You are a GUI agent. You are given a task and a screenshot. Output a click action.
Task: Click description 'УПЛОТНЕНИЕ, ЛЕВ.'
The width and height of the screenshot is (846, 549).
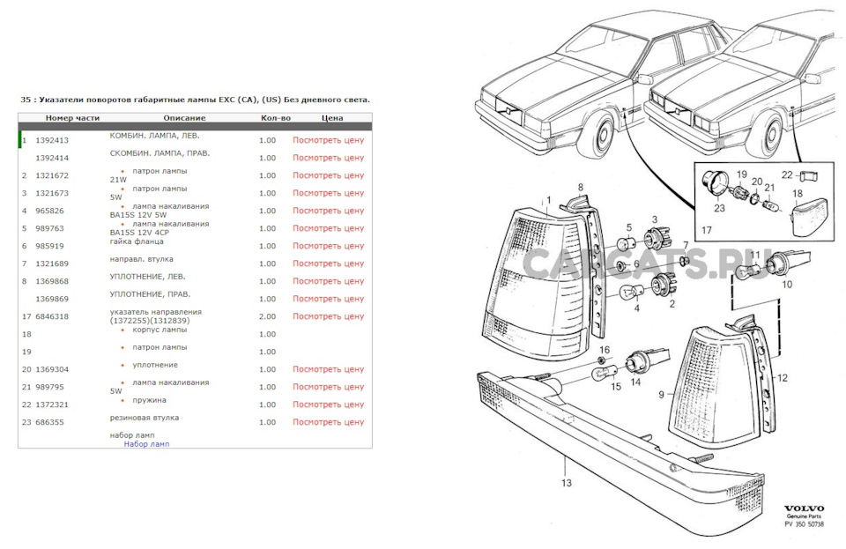coord(147,276)
